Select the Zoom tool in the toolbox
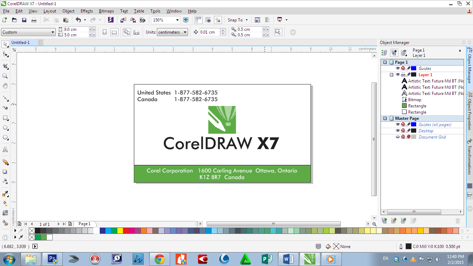473x266 pixels. point(5,76)
